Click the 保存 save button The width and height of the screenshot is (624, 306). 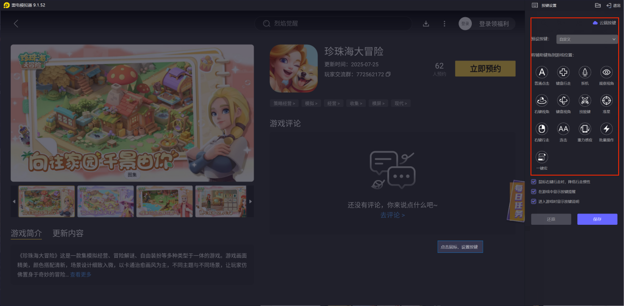coord(597,219)
